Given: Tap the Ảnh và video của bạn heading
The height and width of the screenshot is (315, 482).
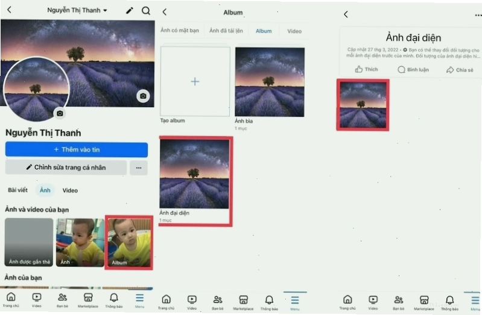Looking at the screenshot, I should pos(37,210).
